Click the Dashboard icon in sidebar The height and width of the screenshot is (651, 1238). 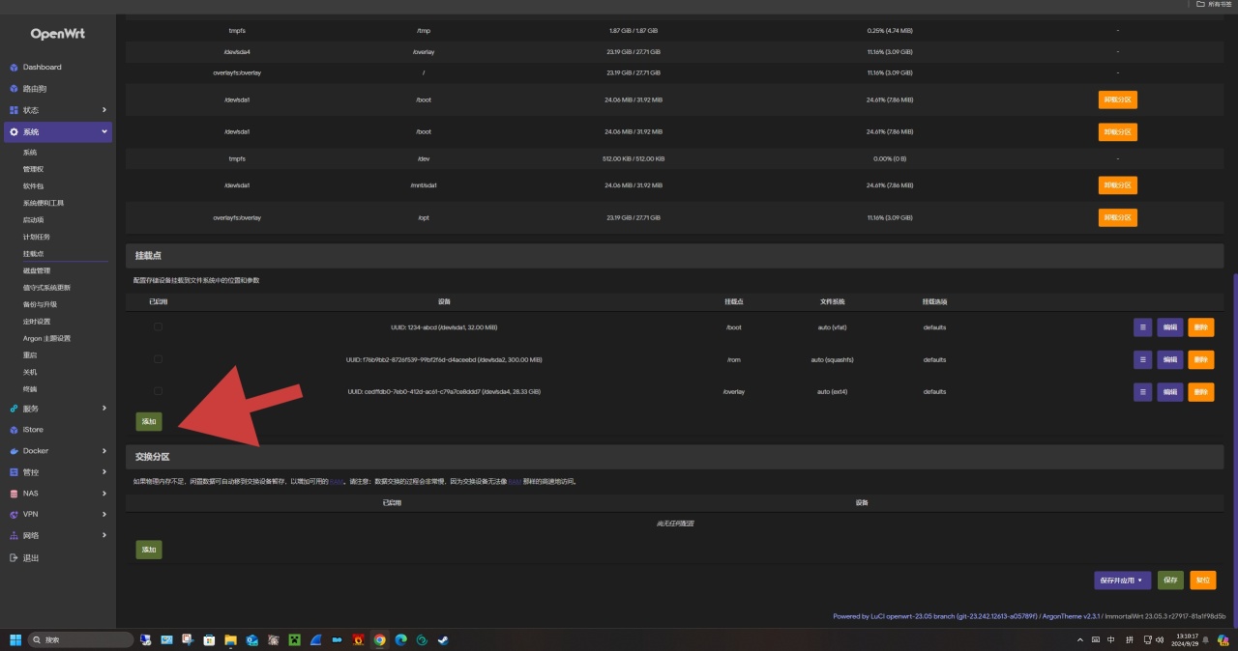pyautogui.click(x=14, y=68)
